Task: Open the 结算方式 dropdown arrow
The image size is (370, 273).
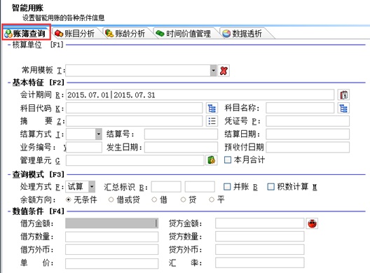Action: tap(99, 134)
